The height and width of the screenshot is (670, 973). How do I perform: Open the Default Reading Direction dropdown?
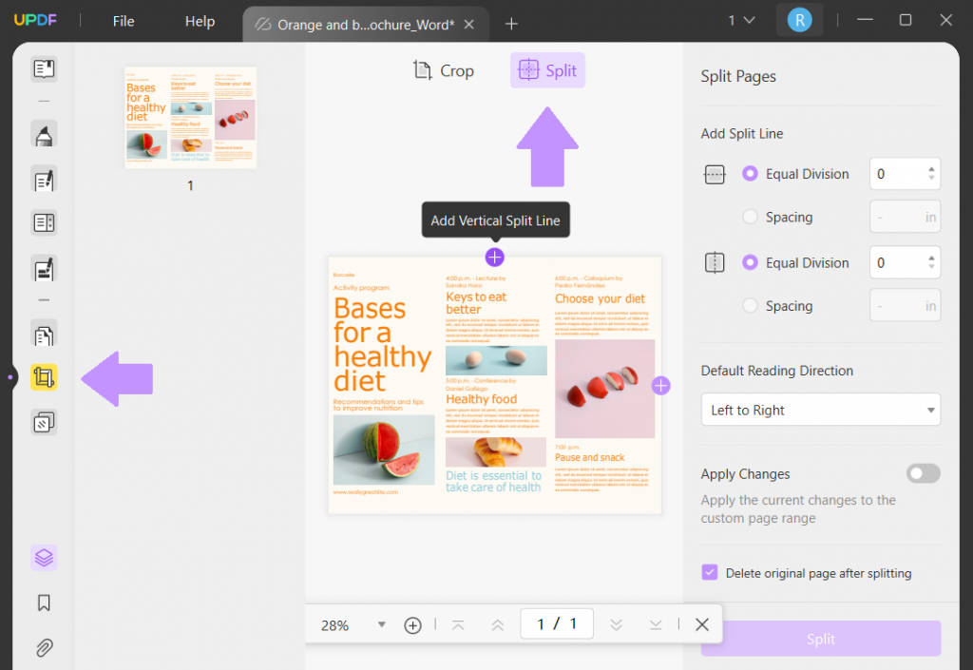[x=820, y=410]
